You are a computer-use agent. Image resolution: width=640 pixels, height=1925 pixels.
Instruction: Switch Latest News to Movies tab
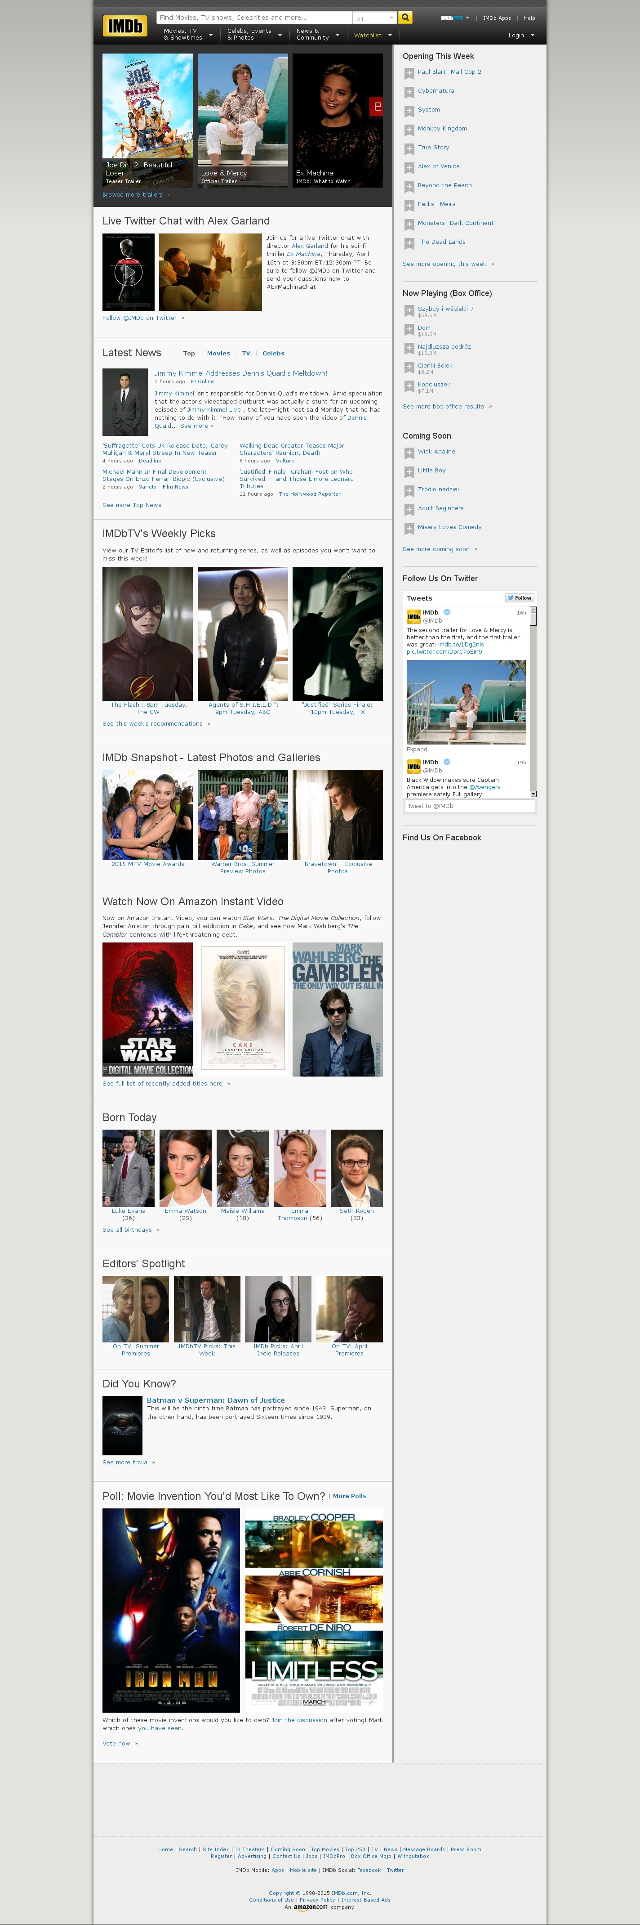(x=218, y=354)
